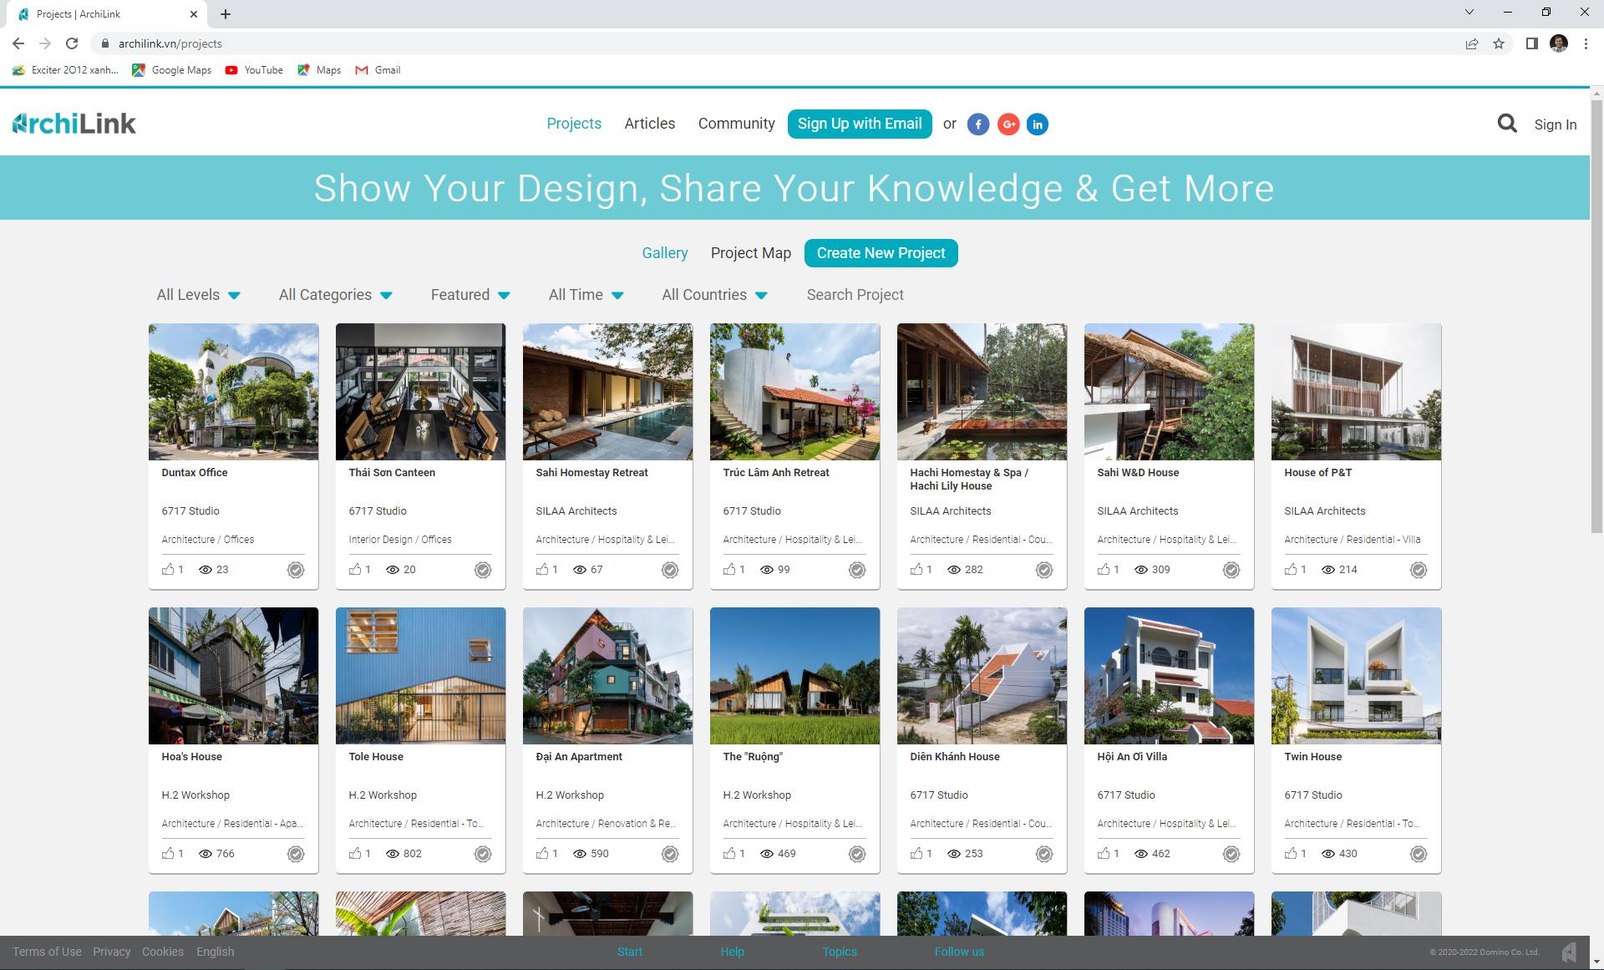Go back with the browser back arrow
Image resolution: width=1604 pixels, height=970 pixels.
(x=18, y=43)
